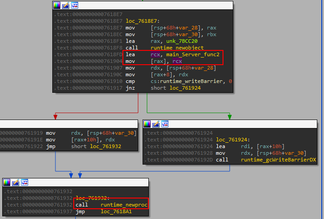Click group-nodes icon in loc_7618E7 block
The image size is (324, 219).
tap(75, 5)
